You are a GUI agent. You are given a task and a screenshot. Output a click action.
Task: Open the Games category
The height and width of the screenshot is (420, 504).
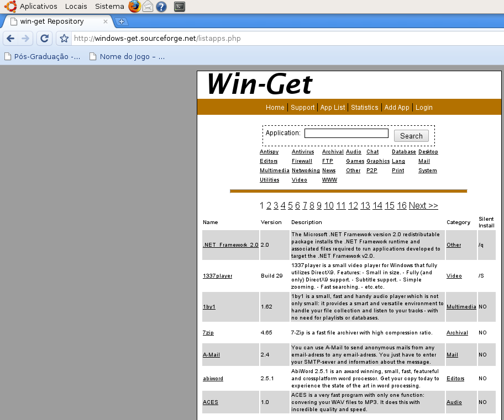[355, 161]
